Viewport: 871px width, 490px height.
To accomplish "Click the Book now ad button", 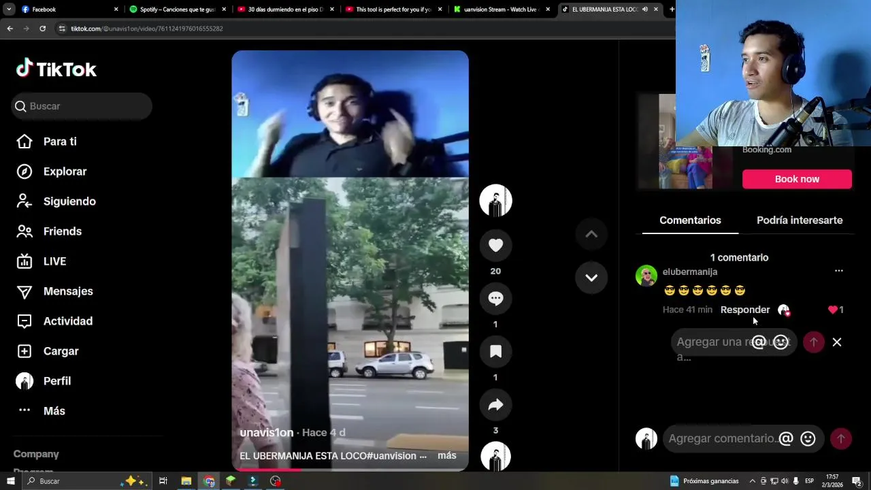I will point(797,179).
